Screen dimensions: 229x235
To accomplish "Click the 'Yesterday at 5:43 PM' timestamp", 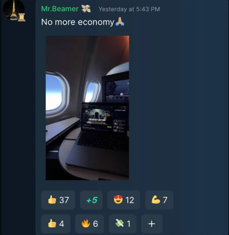I will pyautogui.click(x=129, y=9).
